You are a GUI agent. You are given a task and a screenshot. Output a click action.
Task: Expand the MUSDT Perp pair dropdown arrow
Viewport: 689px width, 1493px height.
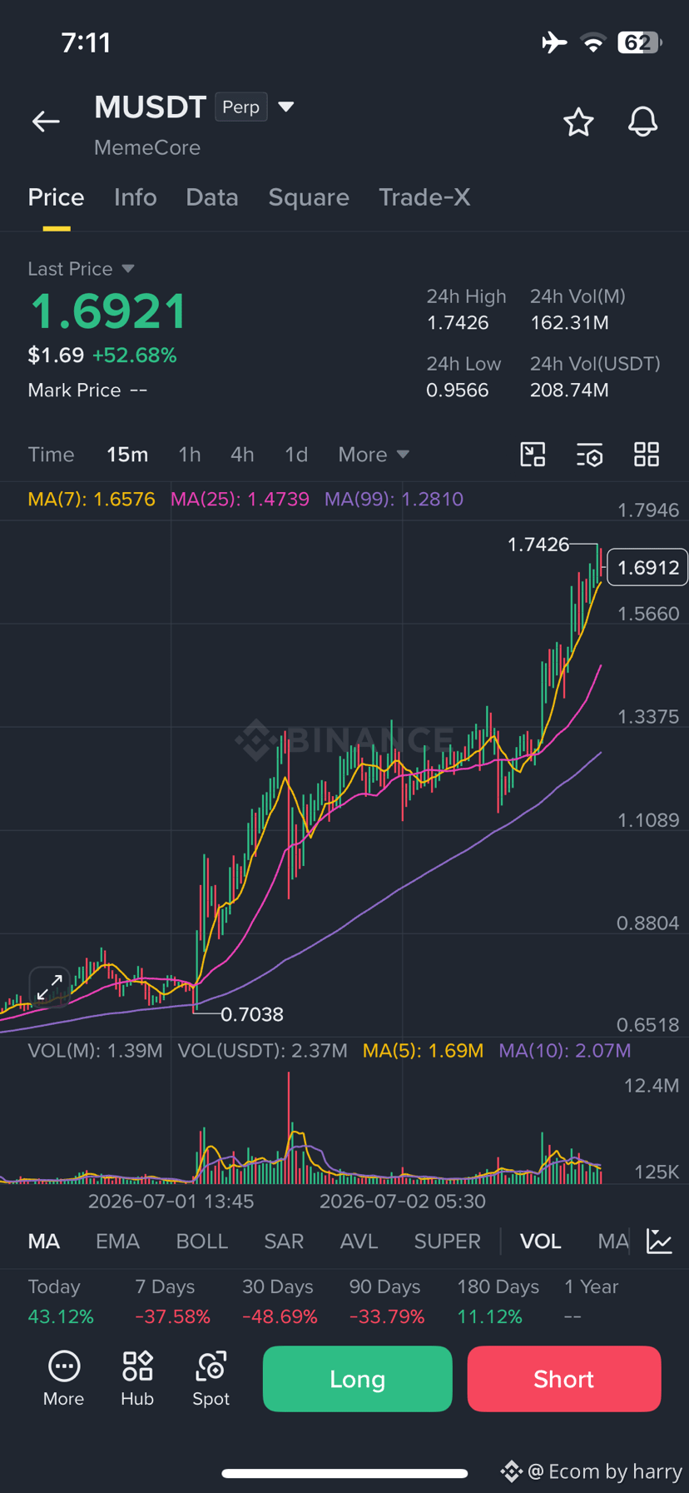[285, 107]
